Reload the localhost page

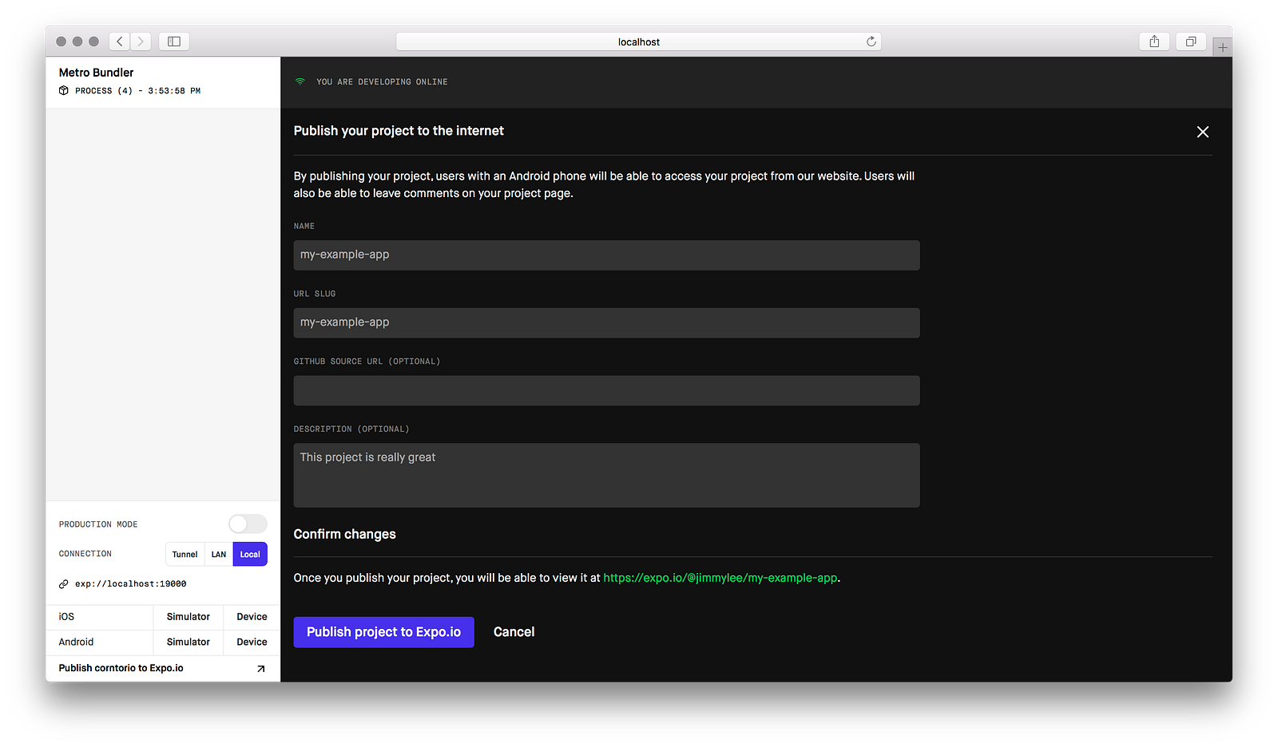[871, 41]
